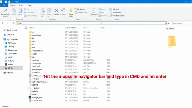This screenshot has height=108, width=192.
Task: Select the LICENSE file
Action: pyautogui.click(x=34, y=85)
